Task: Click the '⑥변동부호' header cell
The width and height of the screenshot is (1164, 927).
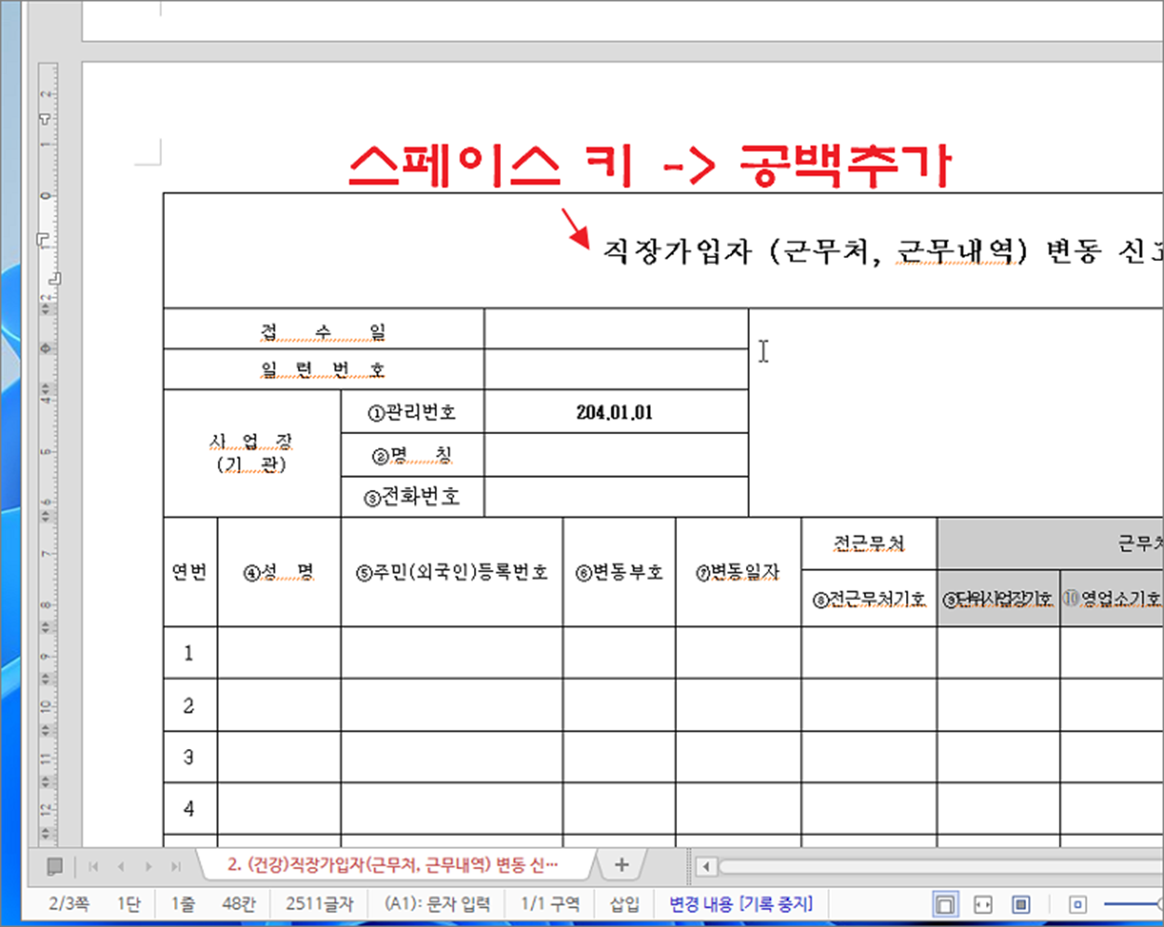Action: click(x=619, y=572)
